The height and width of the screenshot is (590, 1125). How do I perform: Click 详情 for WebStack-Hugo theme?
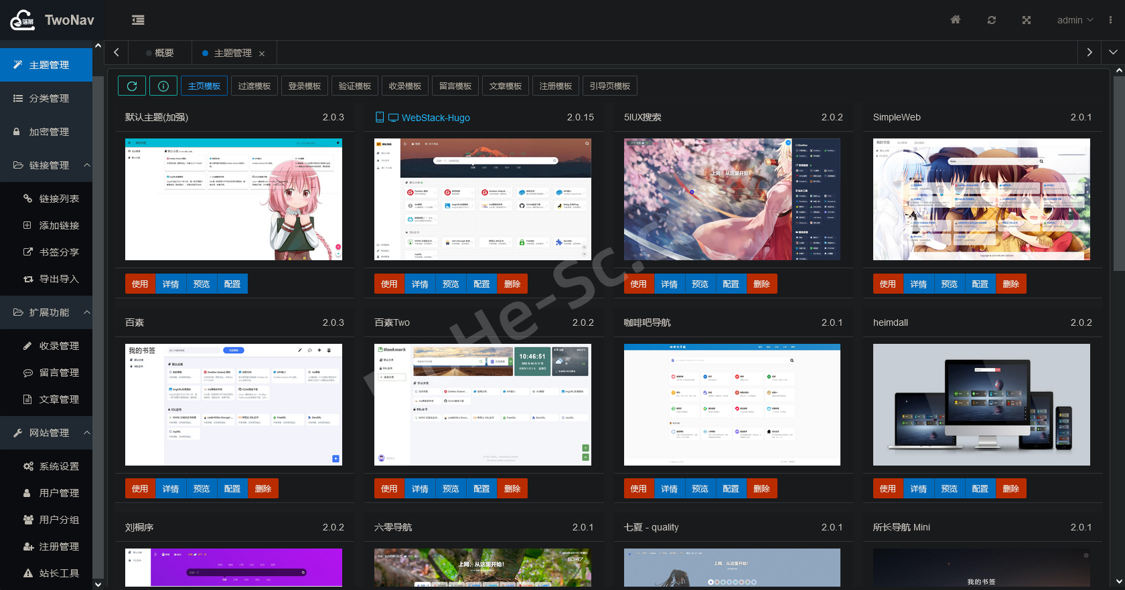click(x=420, y=284)
